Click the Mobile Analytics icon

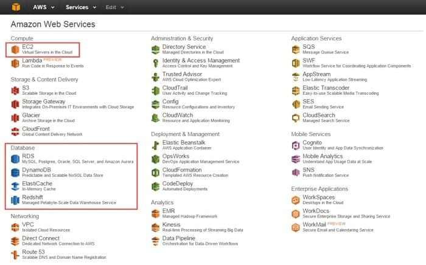click(x=296, y=159)
